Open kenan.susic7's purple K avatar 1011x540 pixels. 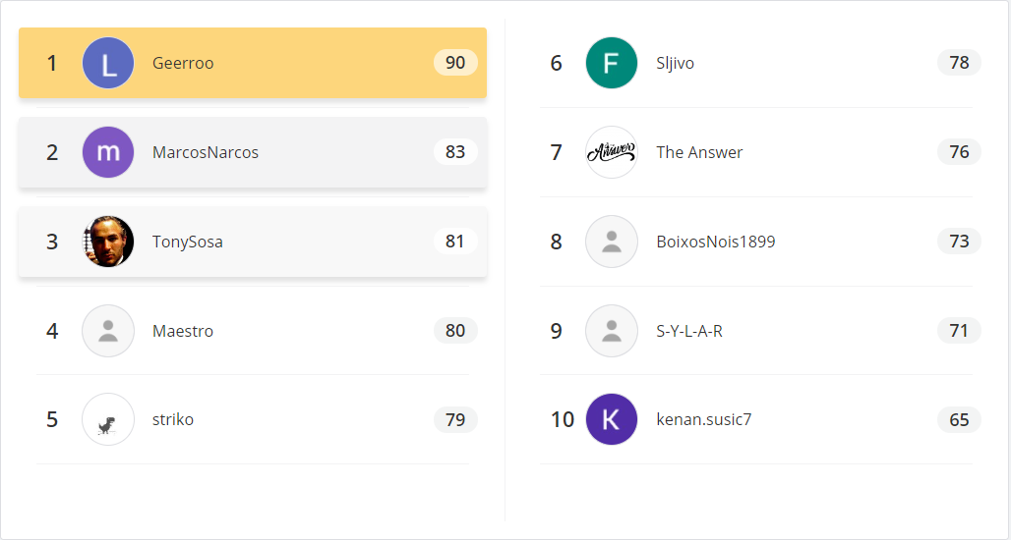pos(612,419)
